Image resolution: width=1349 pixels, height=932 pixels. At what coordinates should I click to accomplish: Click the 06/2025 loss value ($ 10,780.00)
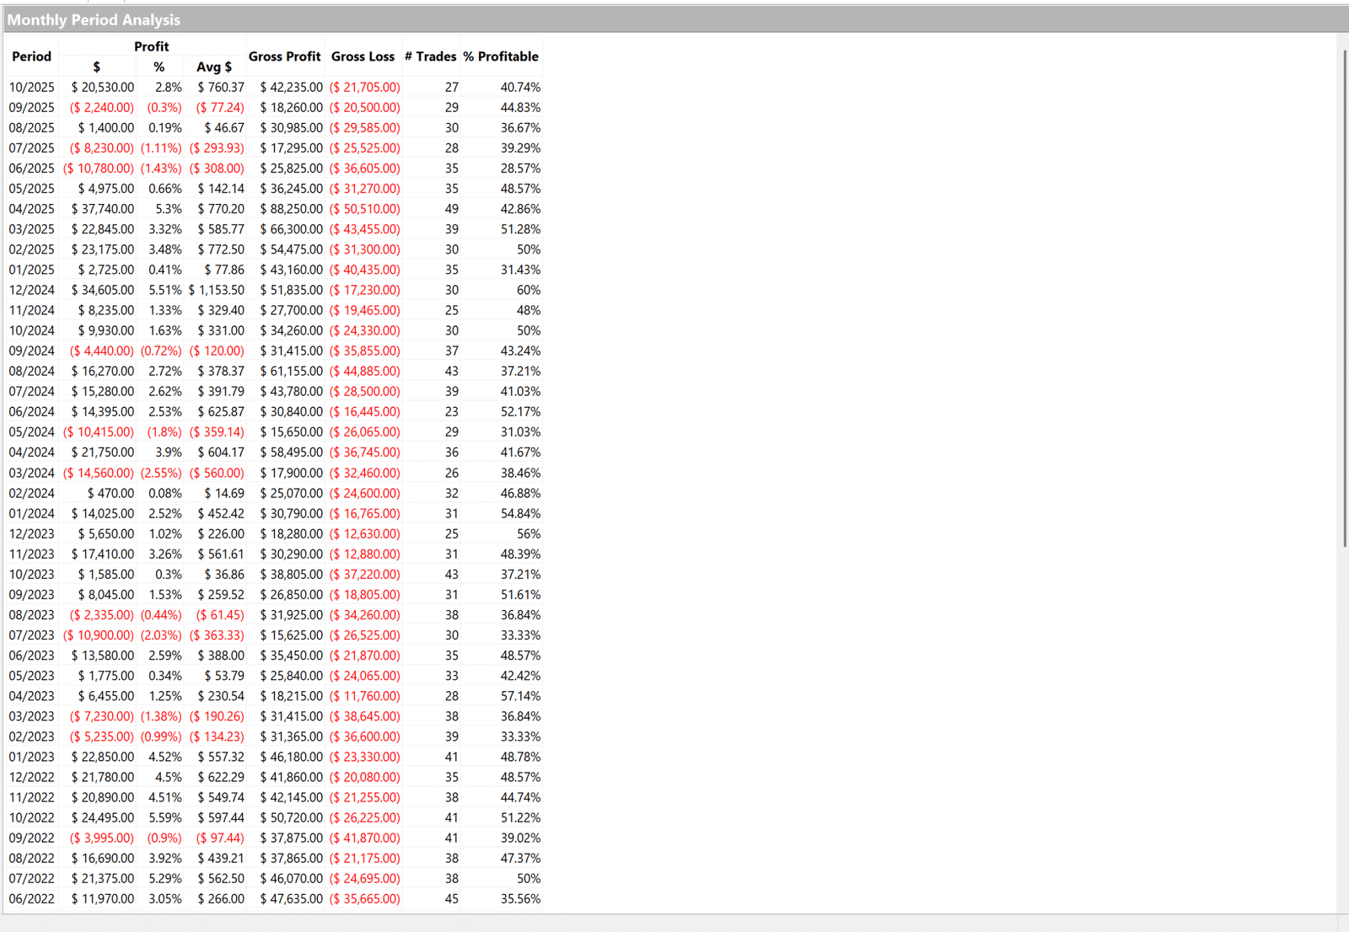click(x=99, y=169)
